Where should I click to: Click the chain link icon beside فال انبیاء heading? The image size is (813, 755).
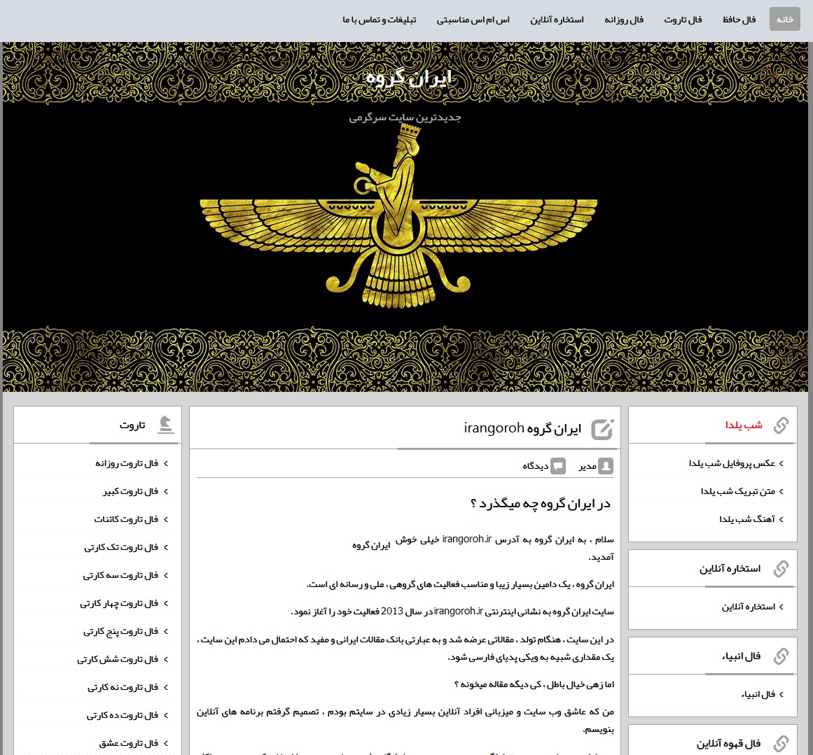(781, 656)
